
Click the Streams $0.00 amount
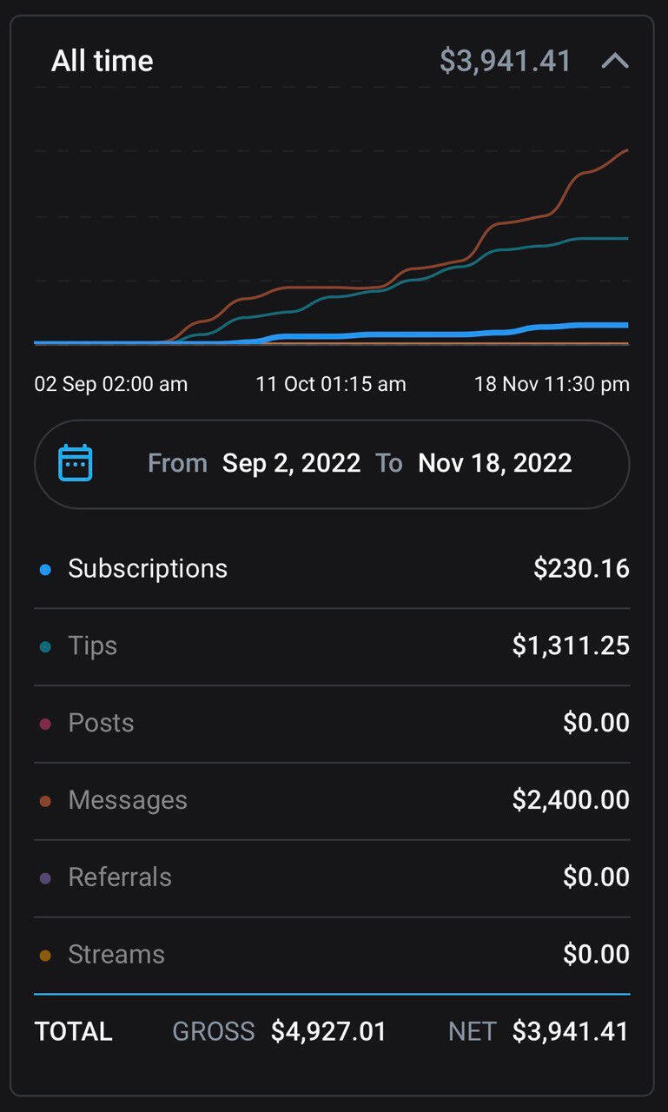point(596,955)
